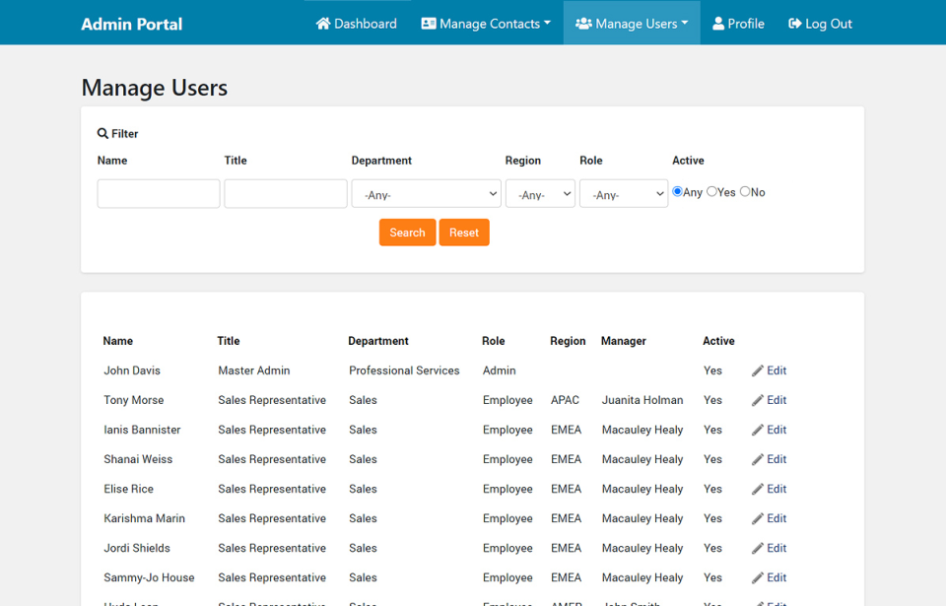Image resolution: width=946 pixels, height=606 pixels.
Task: Open the Manage Users menu
Action: click(633, 24)
